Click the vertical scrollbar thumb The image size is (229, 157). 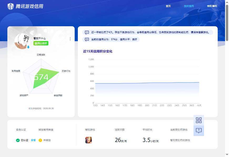(227, 23)
